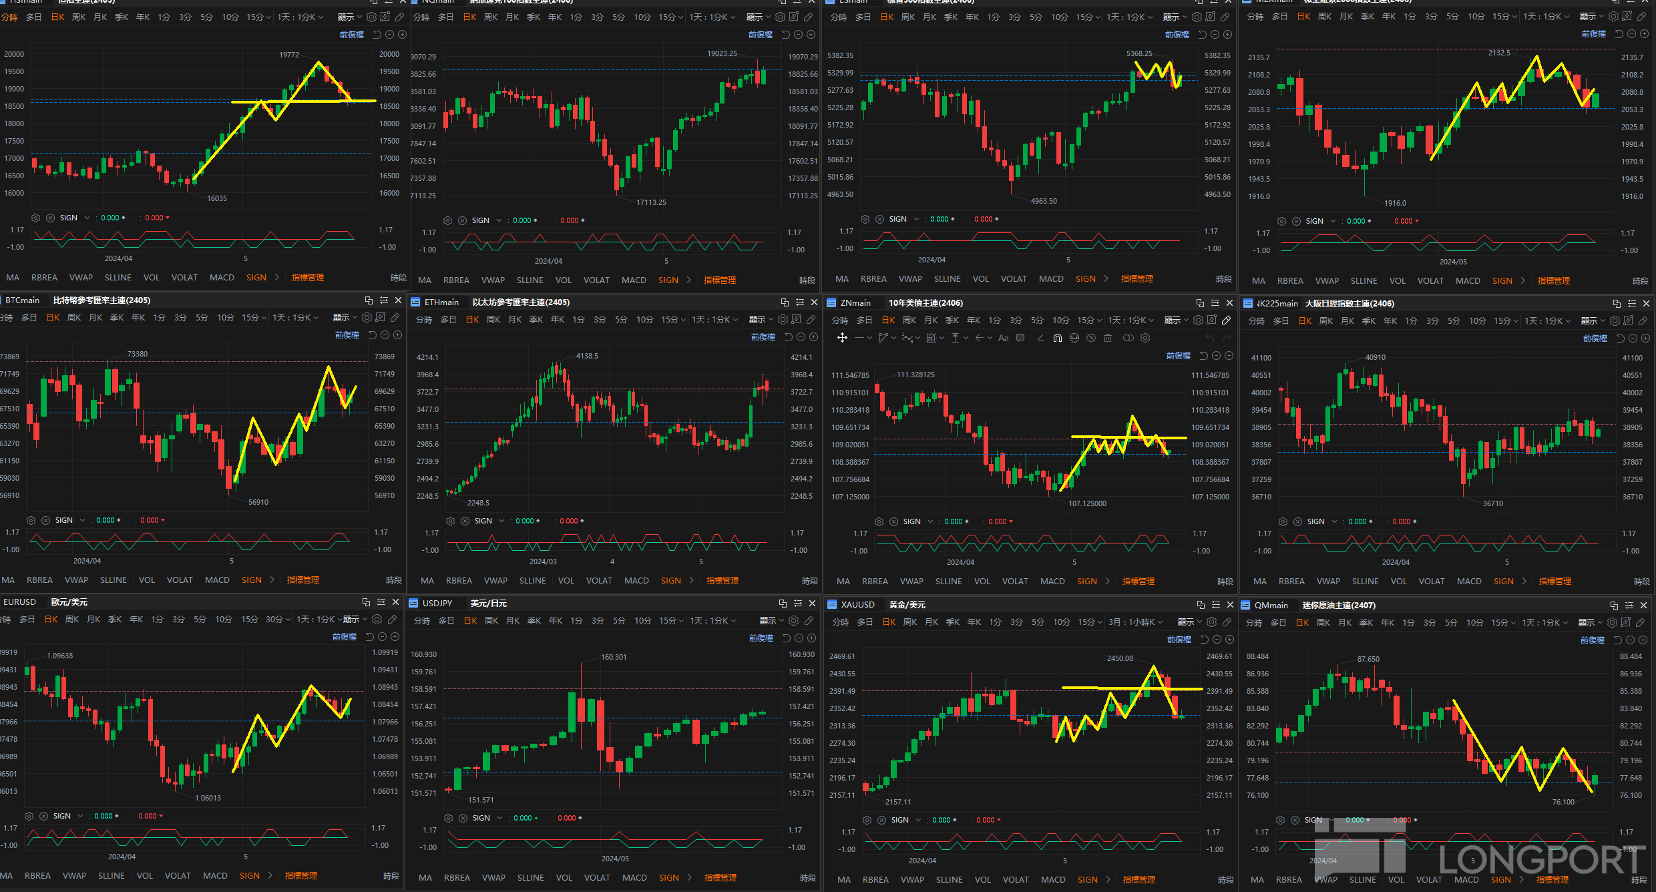Click the EURUSD symbol field

point(20,602)
